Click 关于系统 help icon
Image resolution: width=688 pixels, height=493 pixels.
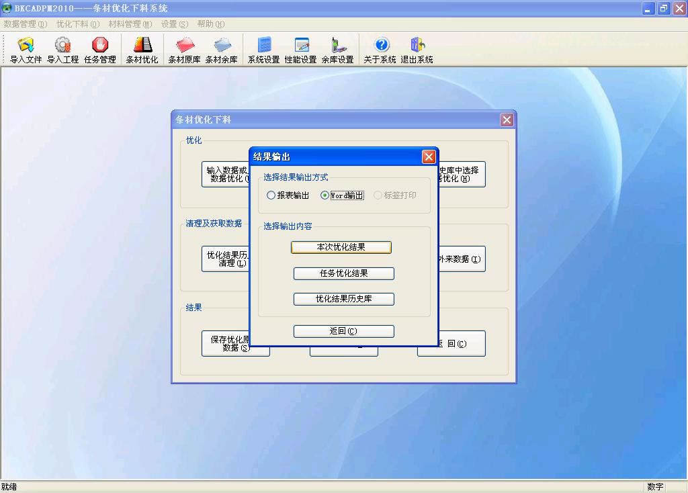tap(380, 50)
